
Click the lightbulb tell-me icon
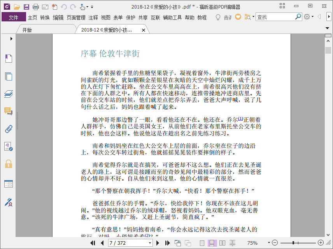(x=218, y=17)
